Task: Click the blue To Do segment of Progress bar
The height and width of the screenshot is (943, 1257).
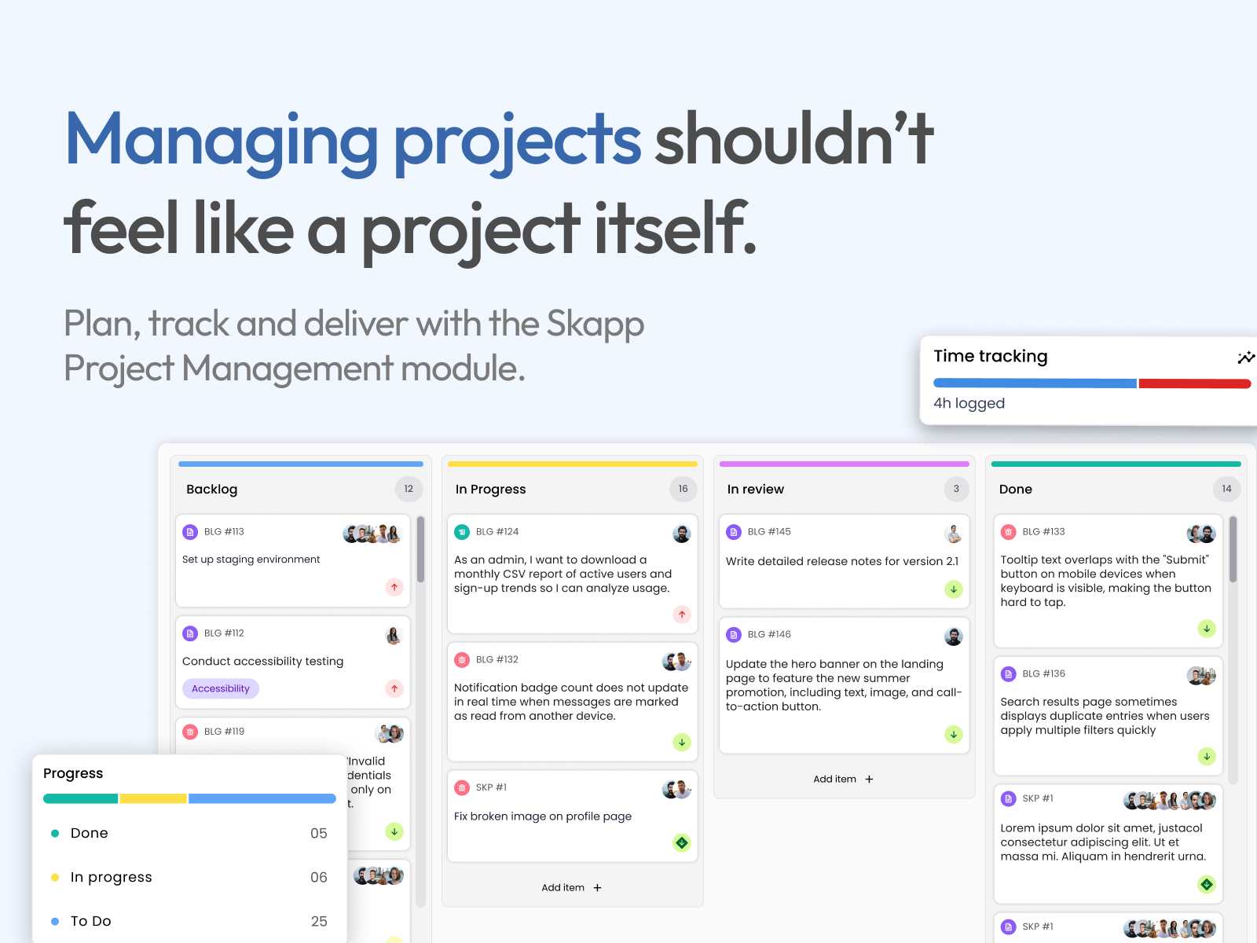Action: tap(262, 798)
